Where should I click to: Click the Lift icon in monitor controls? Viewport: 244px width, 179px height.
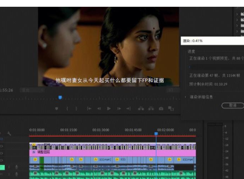tap(141, 109)
